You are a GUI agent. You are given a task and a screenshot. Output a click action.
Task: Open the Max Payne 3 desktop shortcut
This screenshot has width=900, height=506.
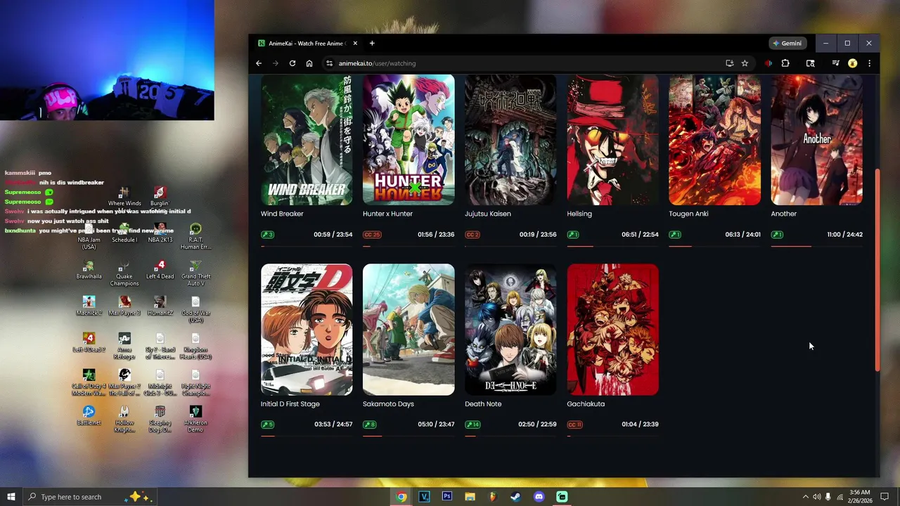(x=124, y=306)
